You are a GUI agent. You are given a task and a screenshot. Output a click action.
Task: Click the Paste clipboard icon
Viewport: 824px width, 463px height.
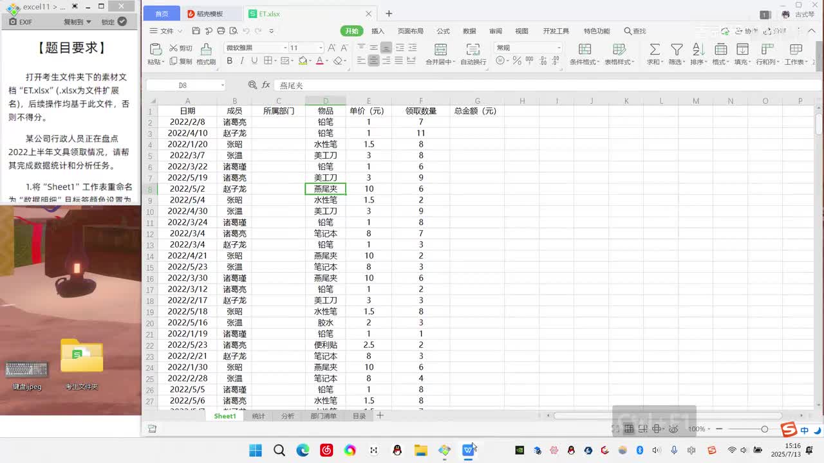pyautogui.click(x=155, y=50)
